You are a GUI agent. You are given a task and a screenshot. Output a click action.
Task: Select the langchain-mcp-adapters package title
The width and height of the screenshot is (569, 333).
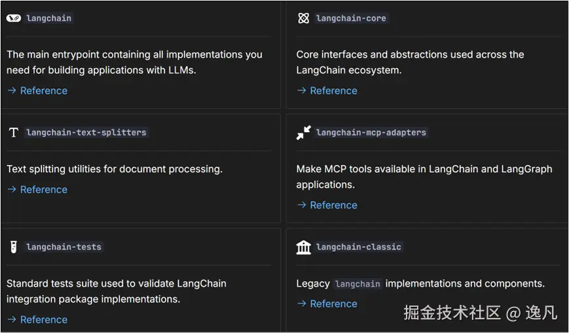coord(371,133)
